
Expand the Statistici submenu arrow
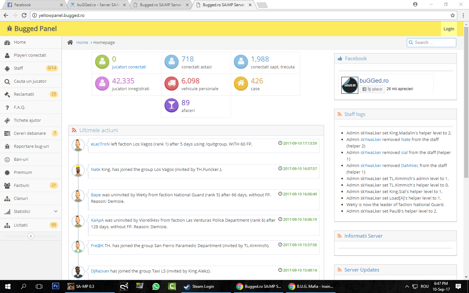point(56,211)
